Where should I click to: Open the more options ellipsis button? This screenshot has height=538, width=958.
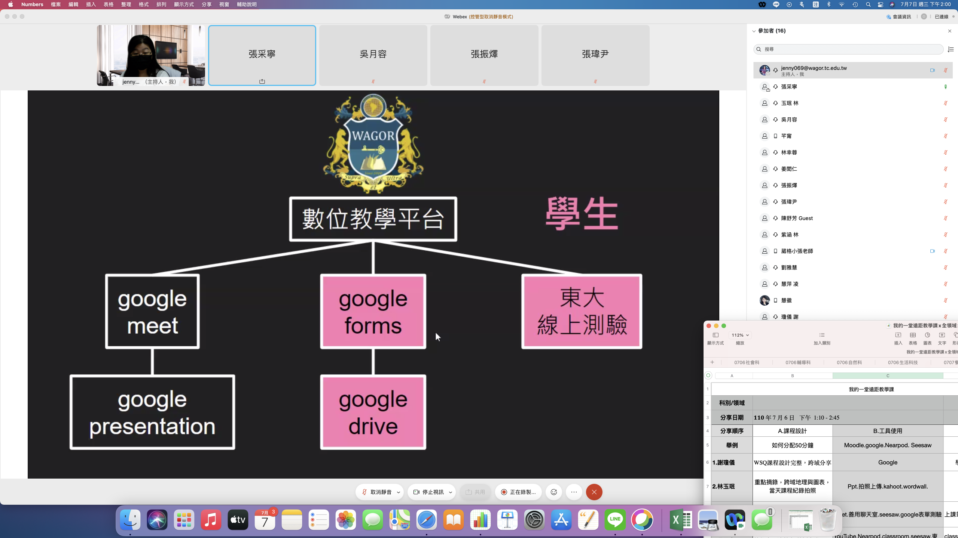tap(574, 492)
